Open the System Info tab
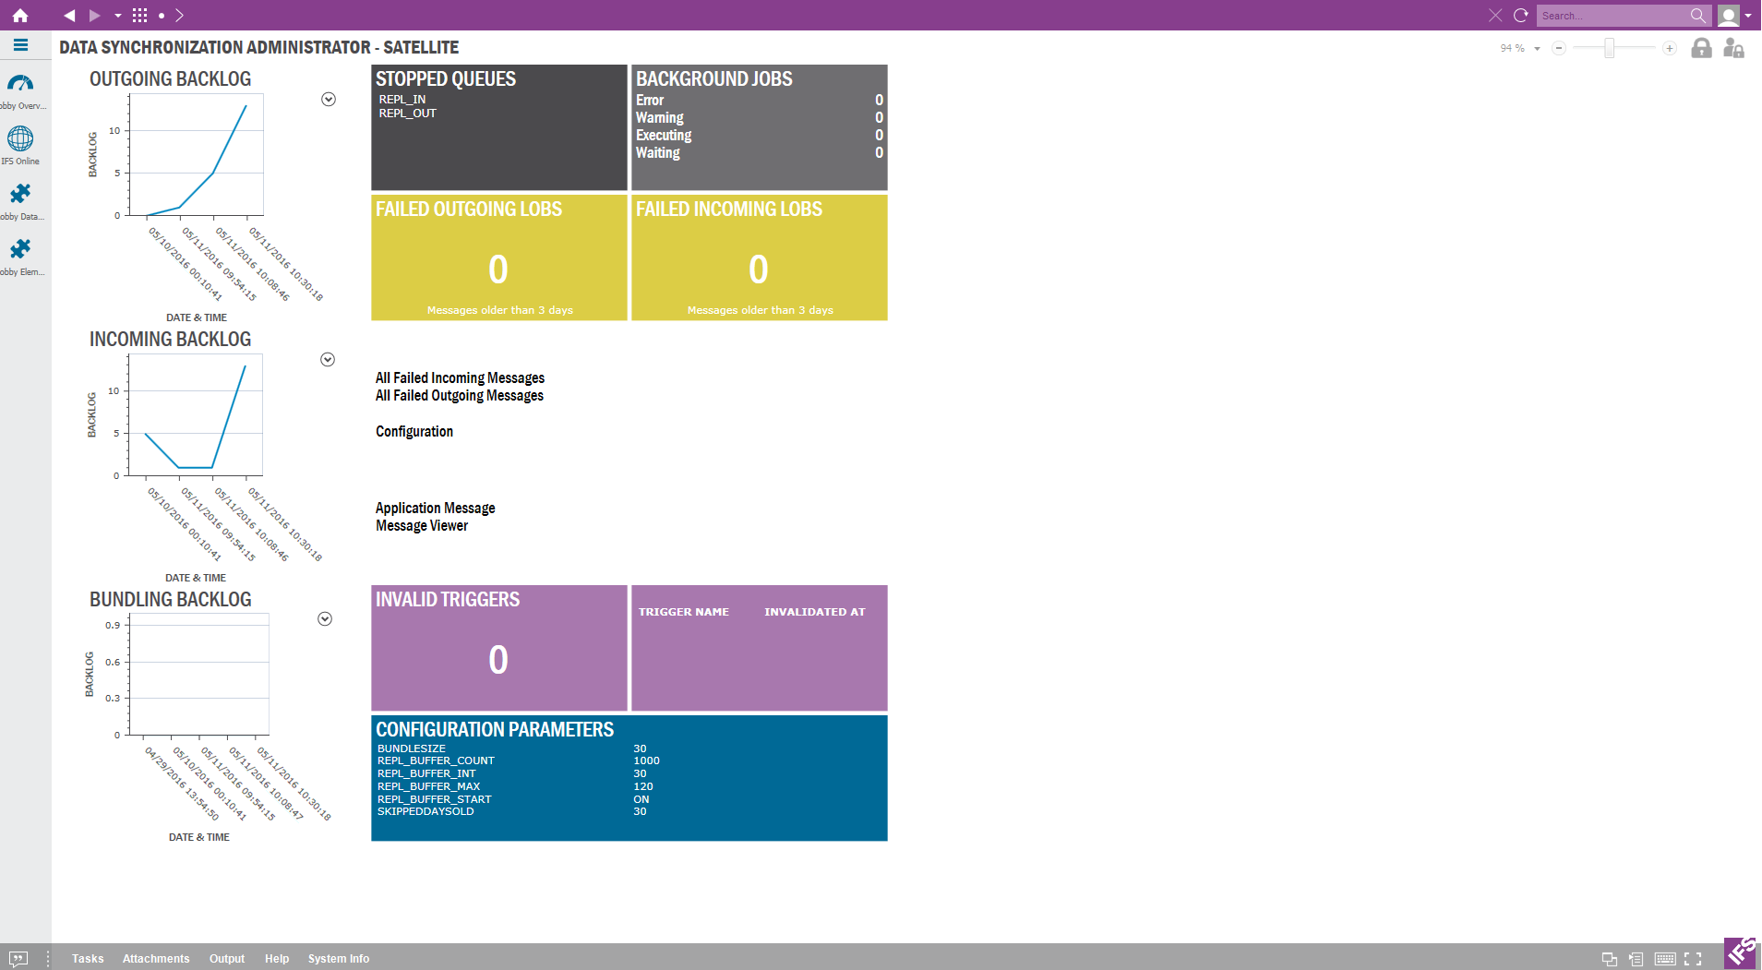Image resolution: width=1762 pixels, height=970 pixels. [x=338, y=959]
